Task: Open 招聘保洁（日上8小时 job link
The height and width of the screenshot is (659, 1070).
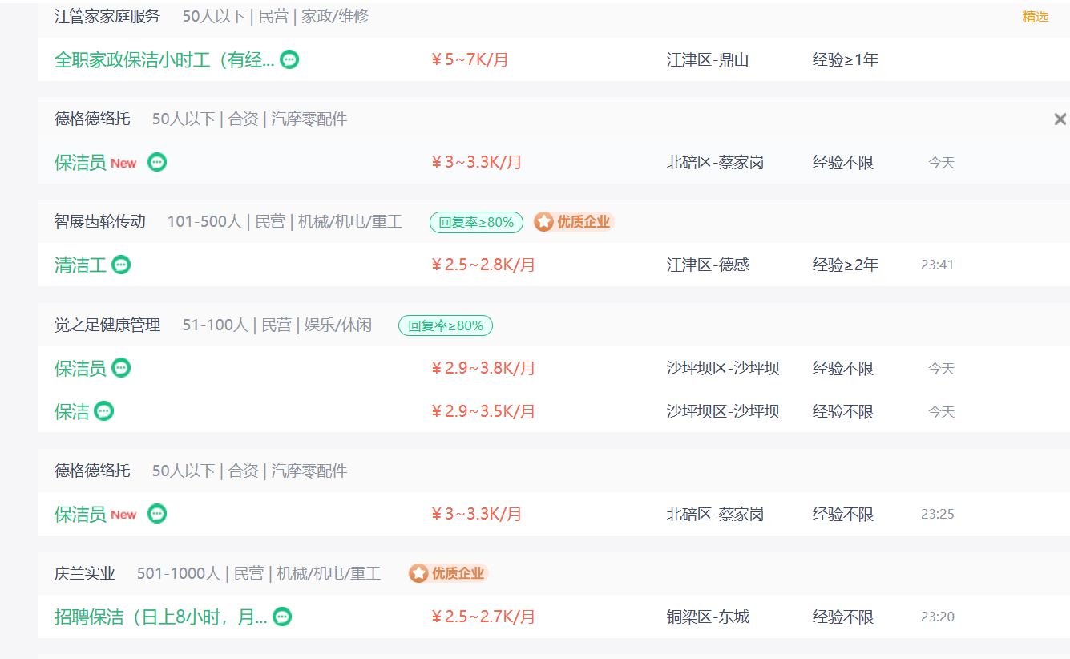Action: point(161,617)
